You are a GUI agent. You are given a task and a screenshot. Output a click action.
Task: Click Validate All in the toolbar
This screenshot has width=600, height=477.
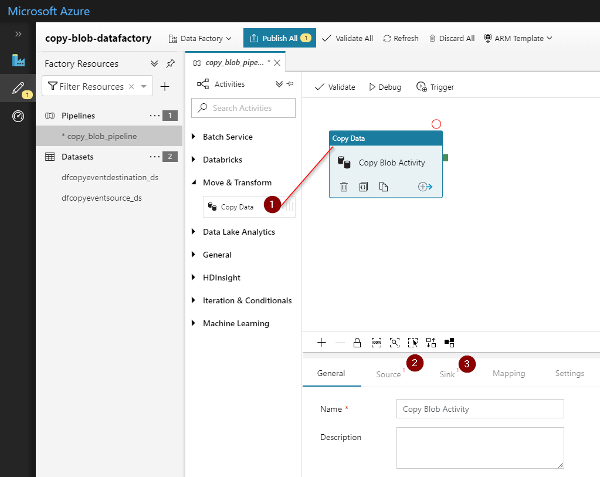click(x=347, y=38)
